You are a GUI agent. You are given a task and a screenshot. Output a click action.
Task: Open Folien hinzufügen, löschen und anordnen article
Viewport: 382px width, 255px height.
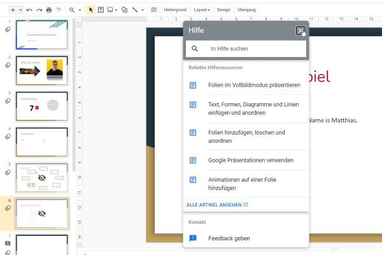tap(246, 136)
